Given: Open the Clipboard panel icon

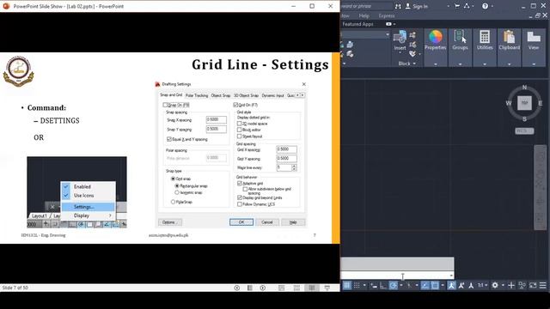Looking at the screenshot, I should [509, 36].
